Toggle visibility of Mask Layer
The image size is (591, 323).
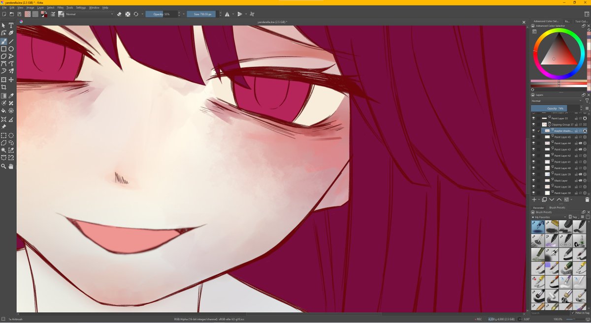(533, 180)
